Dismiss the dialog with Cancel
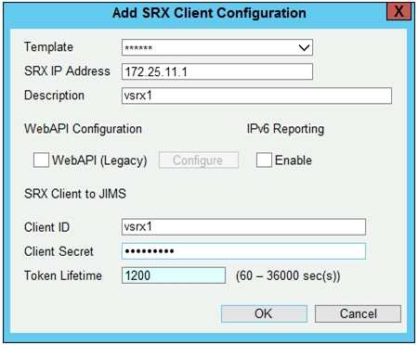 pyautogui.click(x=358, y=313)
